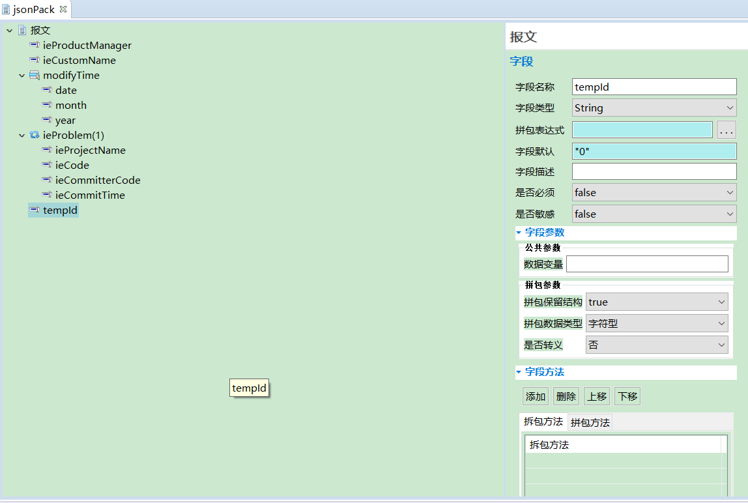This screenshot has height=503, width=748.
Task: Click the ieProductManager field icon
Action: [x=34, y=45]
